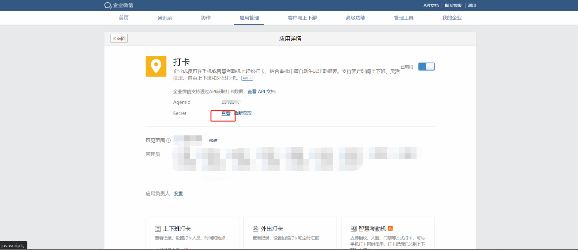This screenshot has width=578, height=250.
Task: Open the 高级功能 tab
Action: (x=355, y=18)
